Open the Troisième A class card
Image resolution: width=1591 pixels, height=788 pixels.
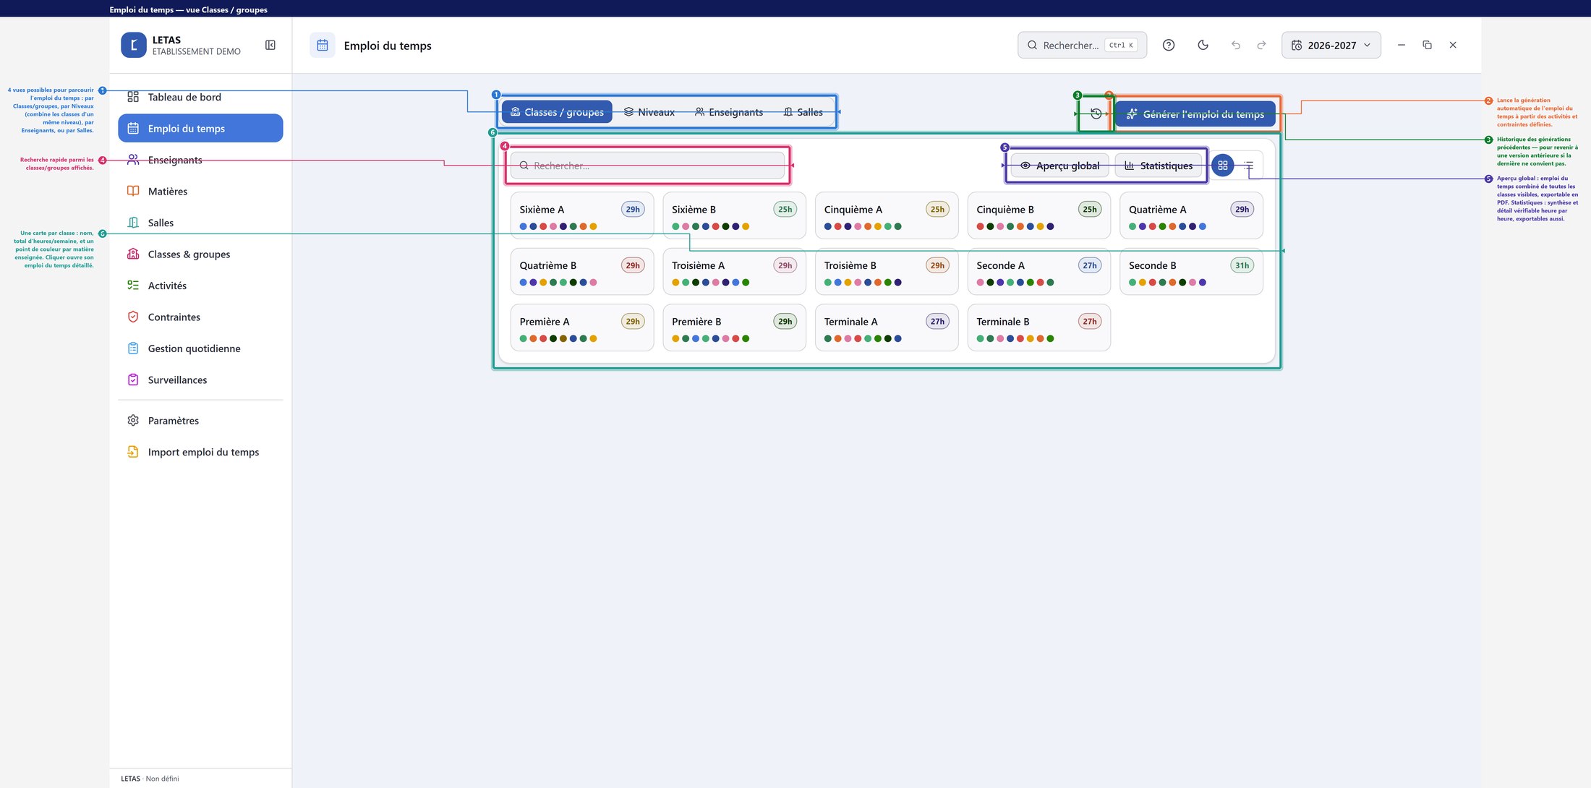[x=735, y=272]
